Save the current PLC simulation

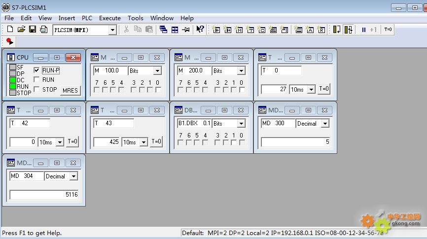click(x=33, y=30)
